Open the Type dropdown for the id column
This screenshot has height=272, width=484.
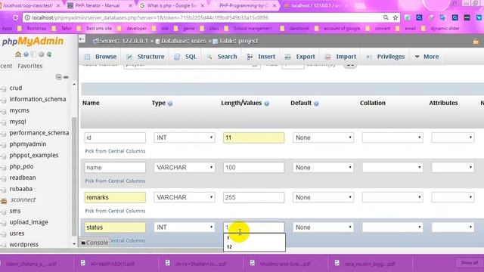(x=185, y=138)
